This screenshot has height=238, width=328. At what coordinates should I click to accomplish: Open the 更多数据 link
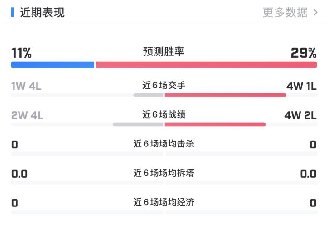285,12
